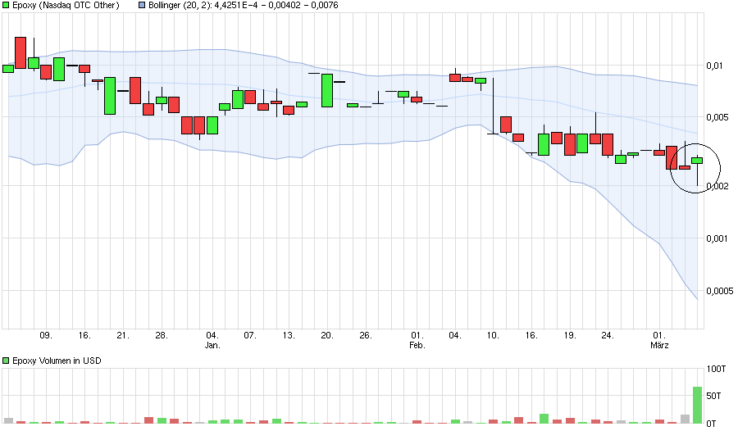Image resolution: width=738 pixels, height=431 pixels.
Task: Click the last green candle inside the circle
Action: (697, 161)
